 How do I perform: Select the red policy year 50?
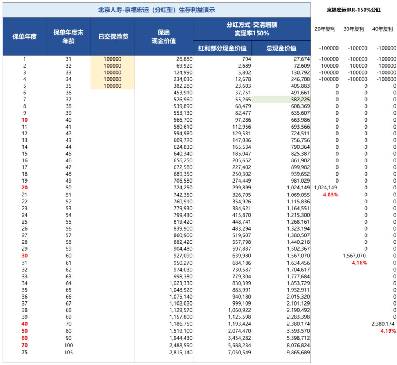pos(25,331)
